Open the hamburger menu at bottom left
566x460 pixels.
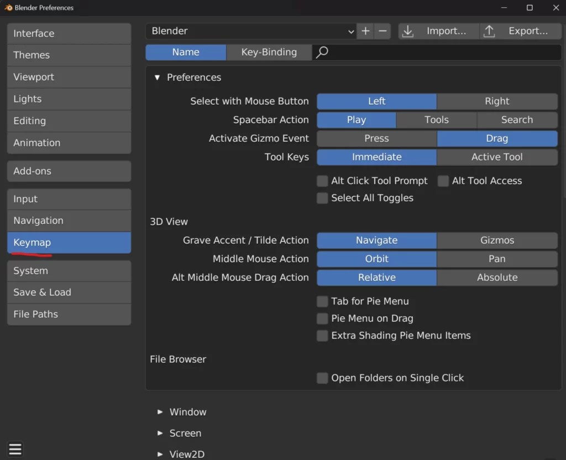[15, 449]
